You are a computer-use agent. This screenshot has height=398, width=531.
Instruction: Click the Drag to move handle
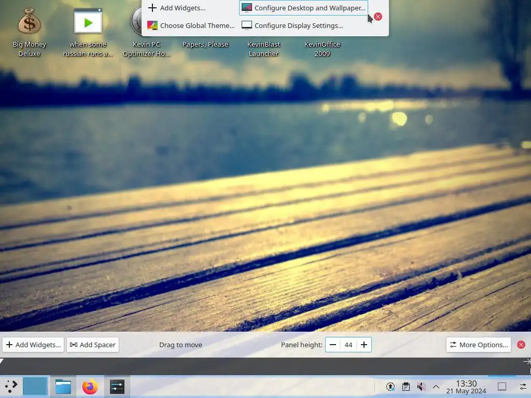point(180,345)
